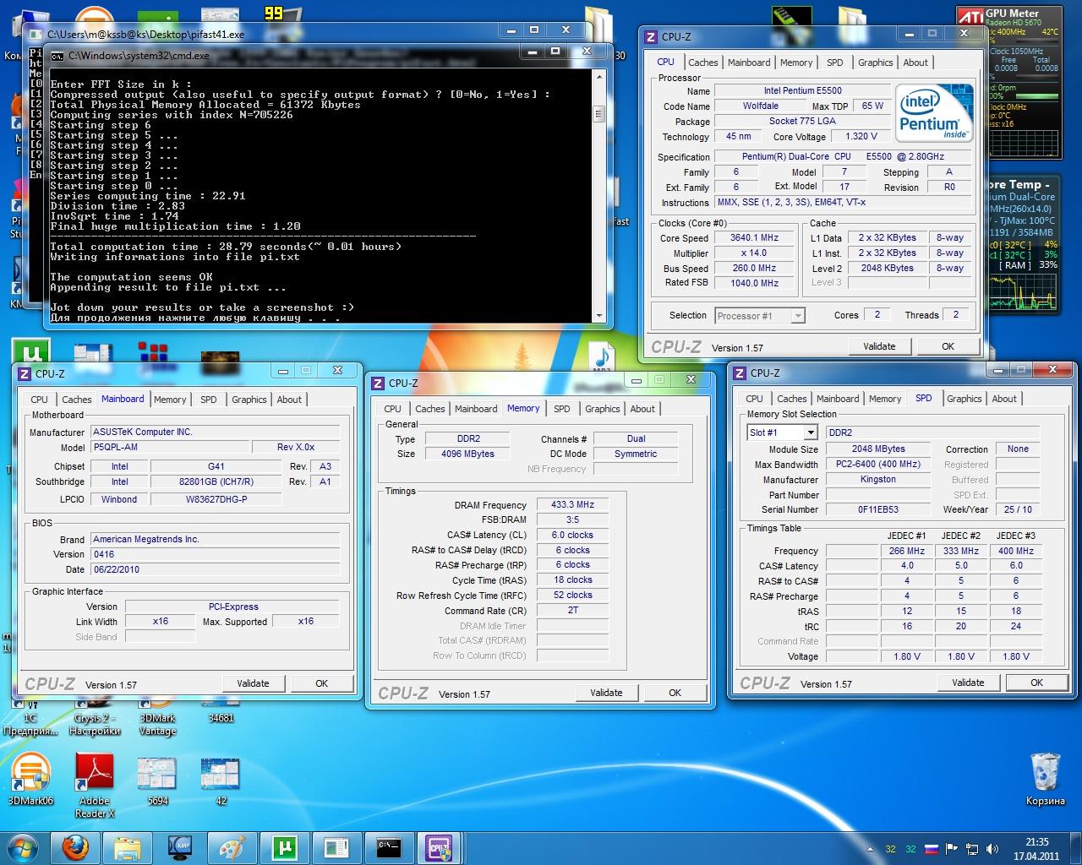Open Paint from the taskbar
The width and height of the screenshot is (1082, 865).
[x=232, y=847]
